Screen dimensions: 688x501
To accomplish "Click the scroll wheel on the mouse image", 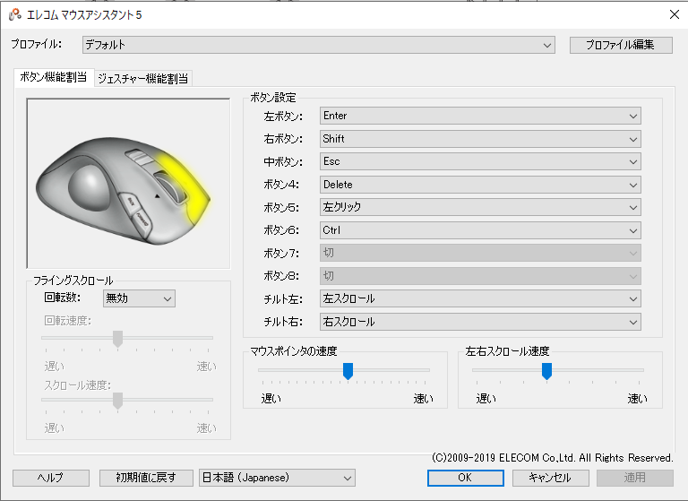I will [171, 188].
